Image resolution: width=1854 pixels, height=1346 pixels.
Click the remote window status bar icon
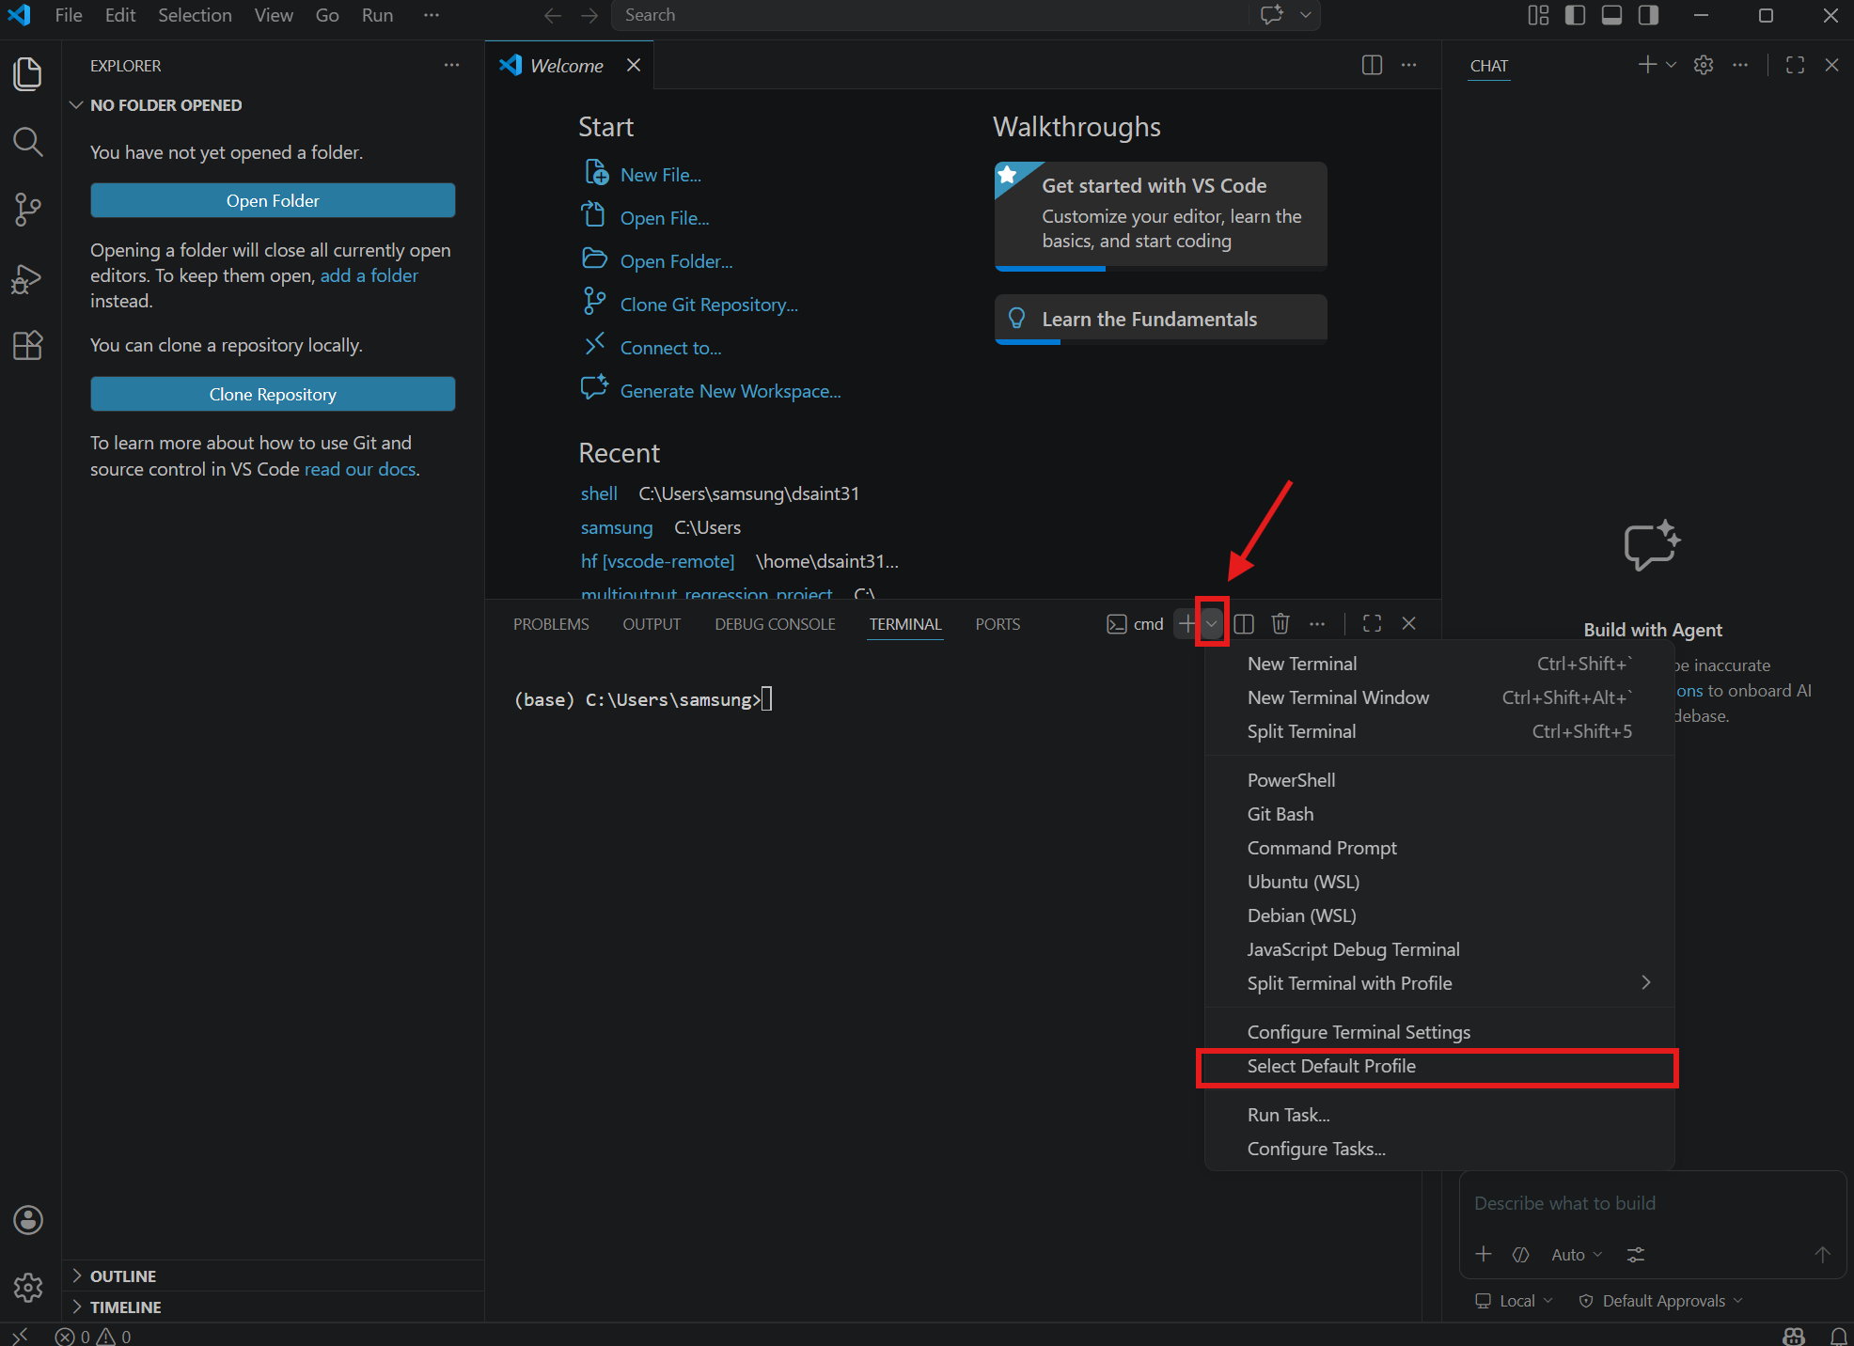[20, 1336]
